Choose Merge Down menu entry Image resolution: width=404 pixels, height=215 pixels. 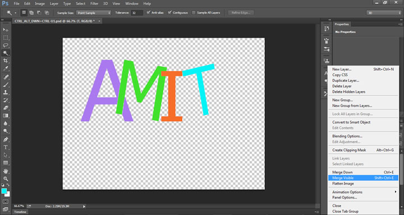click(x=363, y=172)
